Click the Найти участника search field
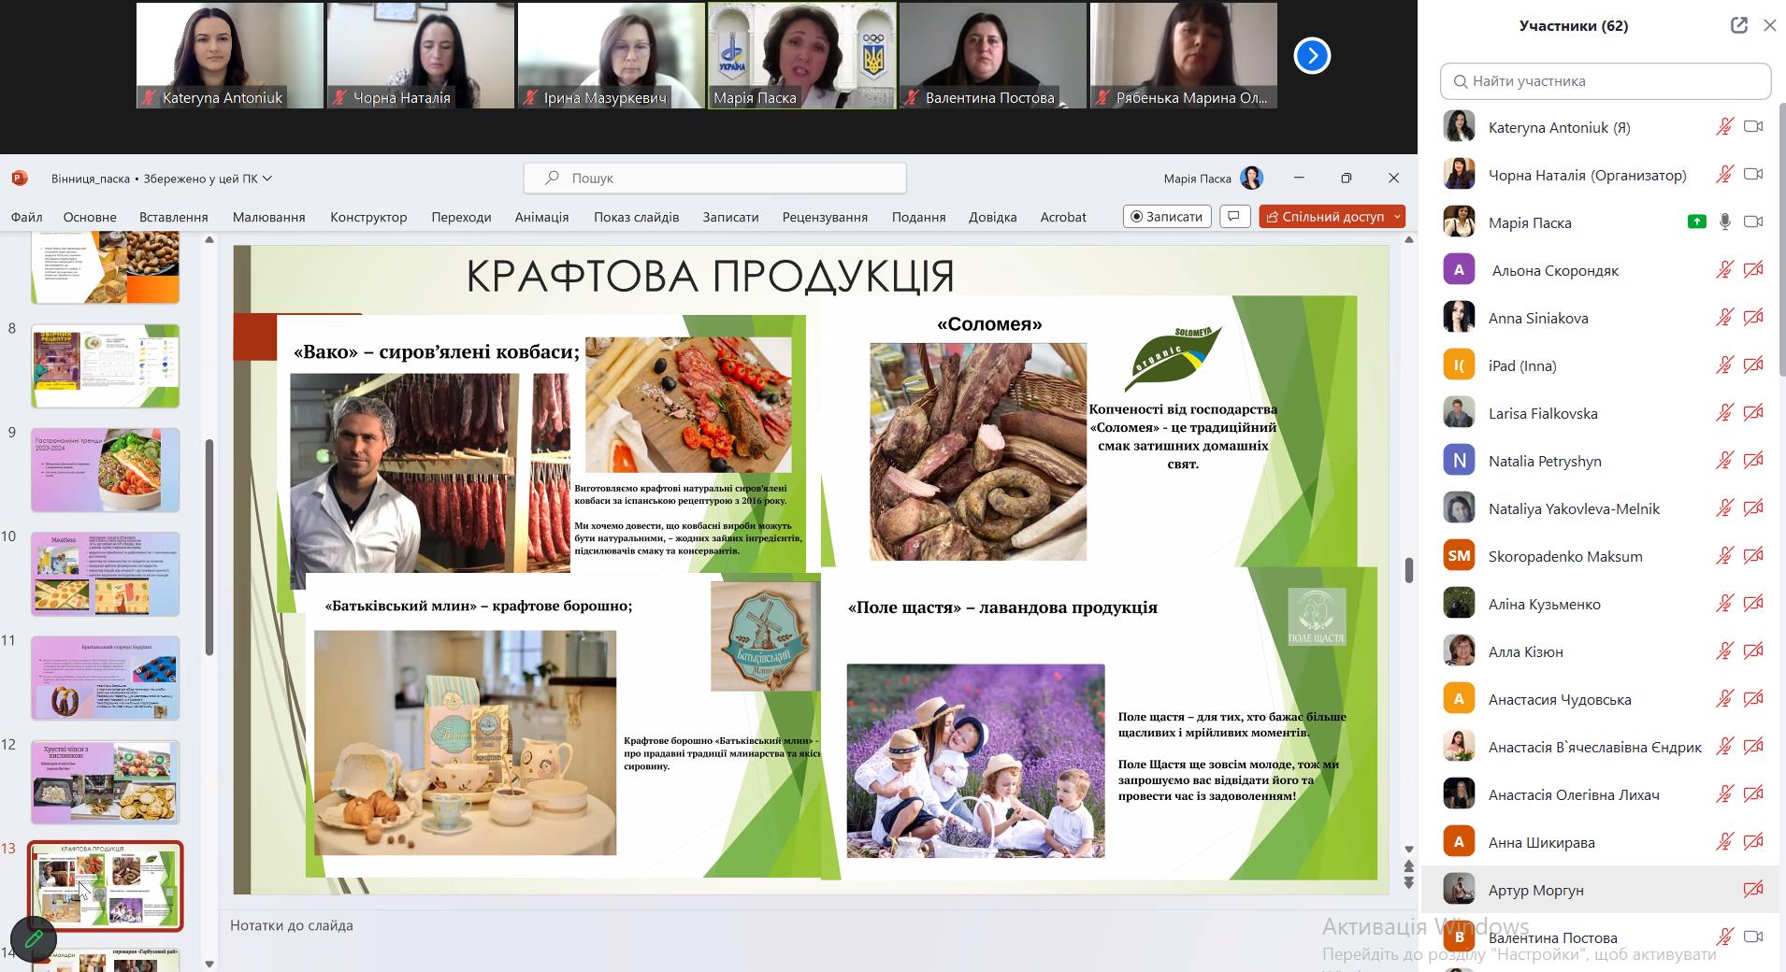 click(x=1605, y=81)
